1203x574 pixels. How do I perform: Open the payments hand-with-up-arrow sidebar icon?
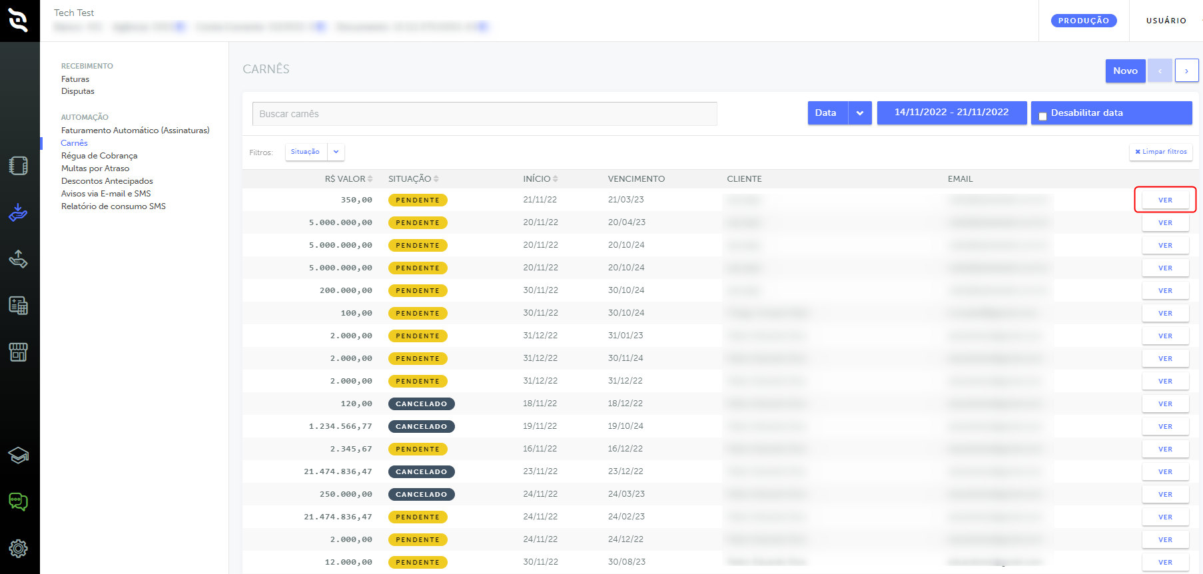coord(19,259)
